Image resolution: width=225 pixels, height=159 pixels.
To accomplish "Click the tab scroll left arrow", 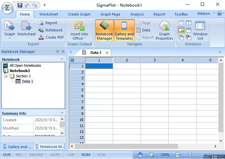I will [x=71, y=52].
